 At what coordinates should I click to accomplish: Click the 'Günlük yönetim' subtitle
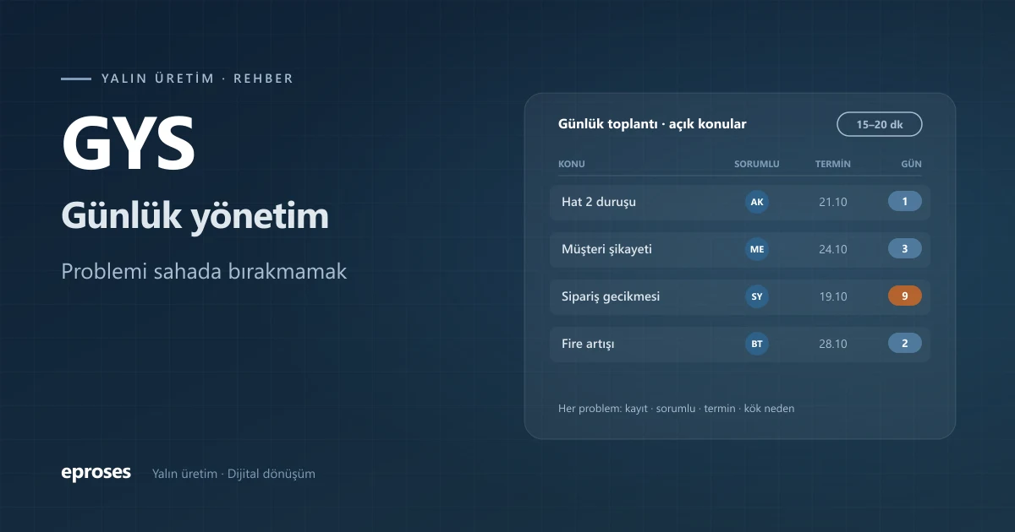pos(195,218)
